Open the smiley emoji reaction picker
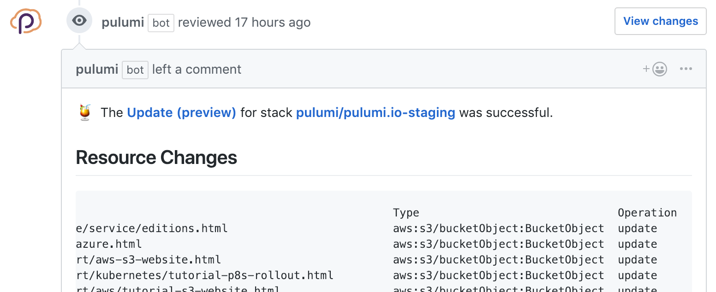 click(660, 69)
